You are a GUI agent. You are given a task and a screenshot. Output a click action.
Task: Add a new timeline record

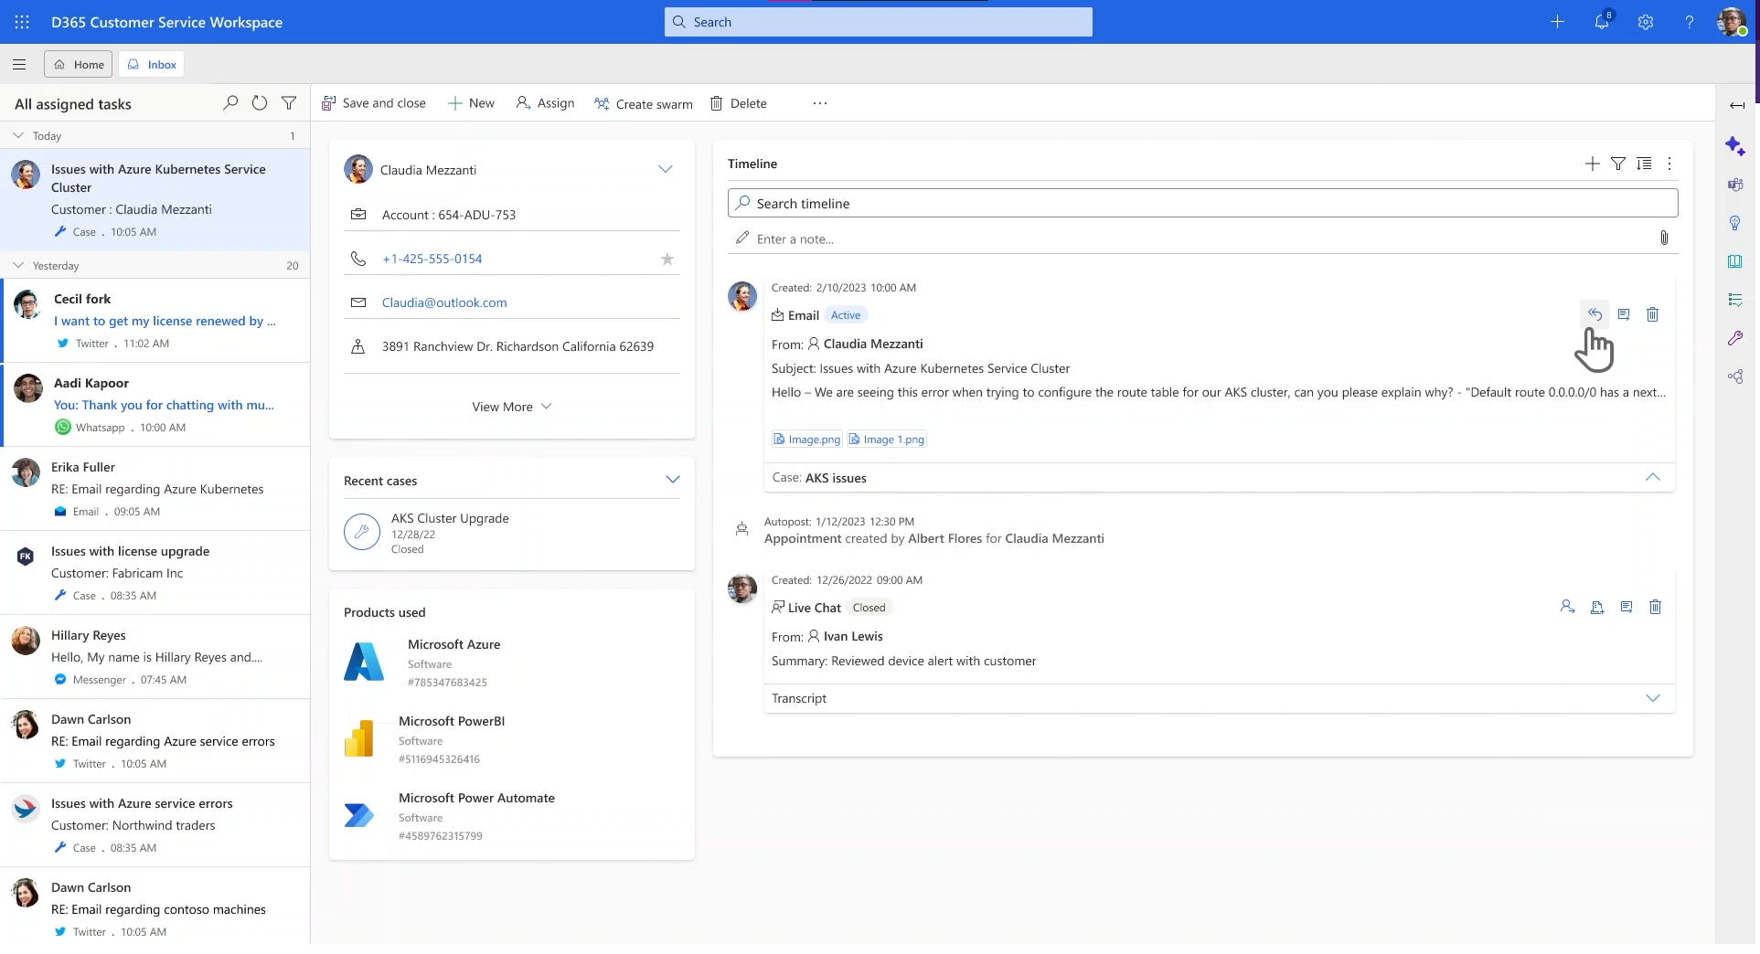pos(1593,164)
